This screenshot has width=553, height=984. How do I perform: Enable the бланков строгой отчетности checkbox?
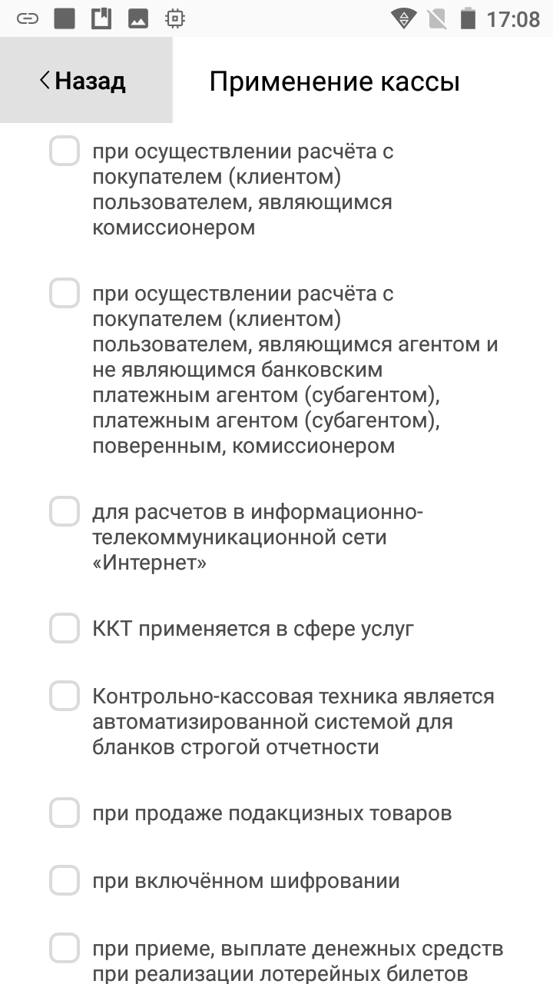coord(65,696)
